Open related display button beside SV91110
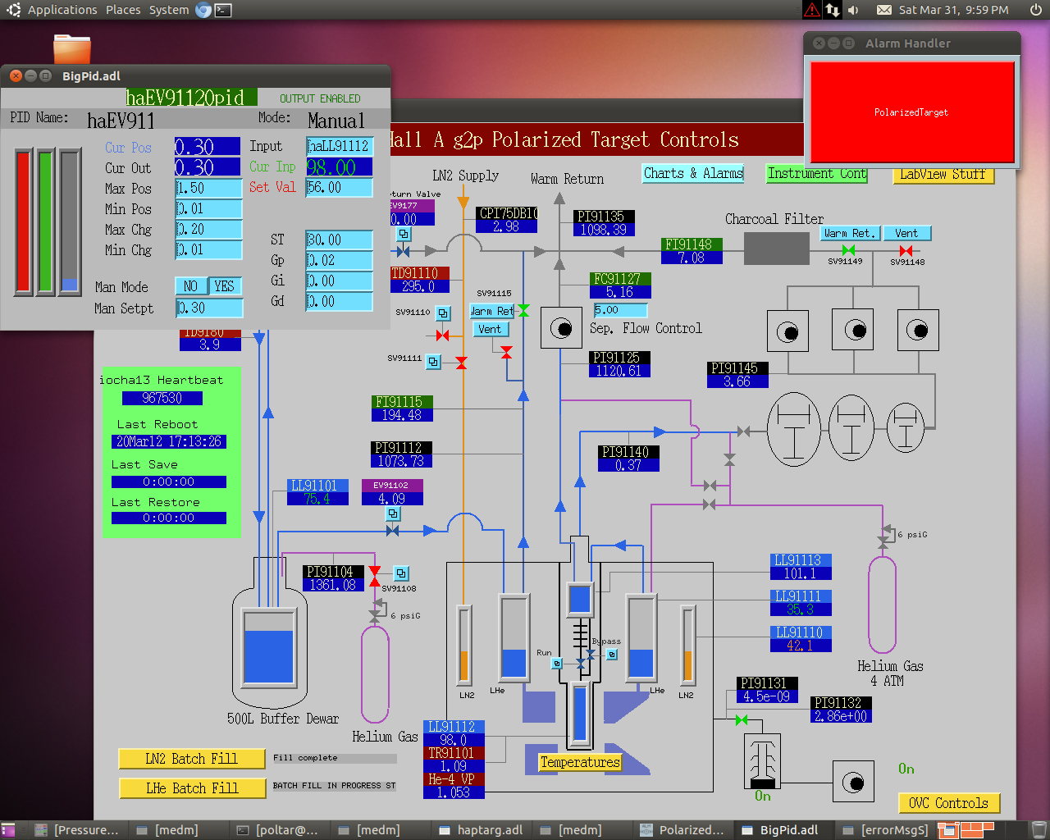The image size is (1050, 840). point(443,313)
